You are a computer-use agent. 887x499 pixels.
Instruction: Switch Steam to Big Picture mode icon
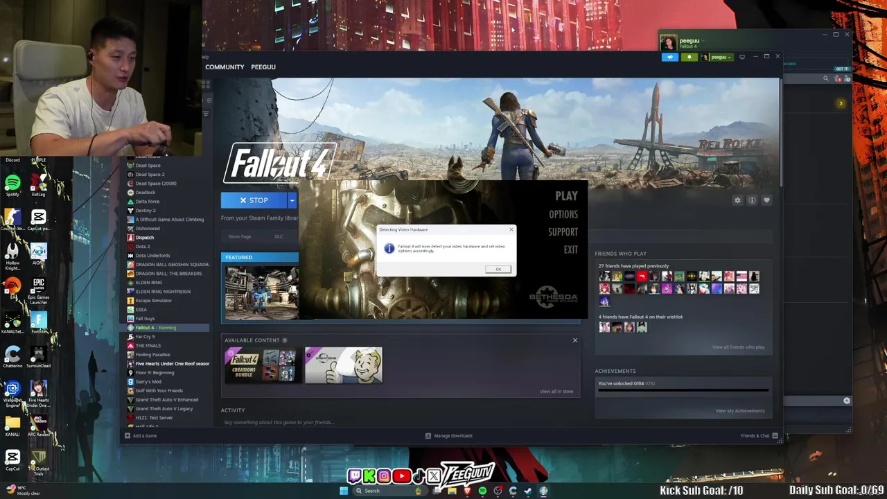tap(742, 57)
